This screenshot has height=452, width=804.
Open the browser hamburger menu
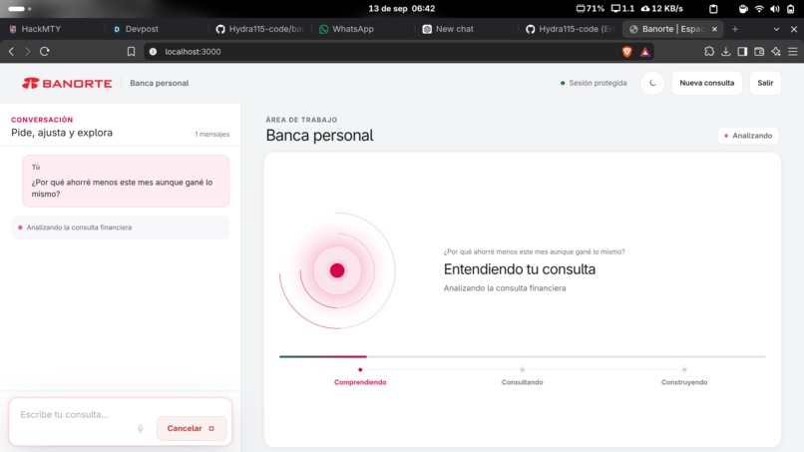[x=793, y=51]
